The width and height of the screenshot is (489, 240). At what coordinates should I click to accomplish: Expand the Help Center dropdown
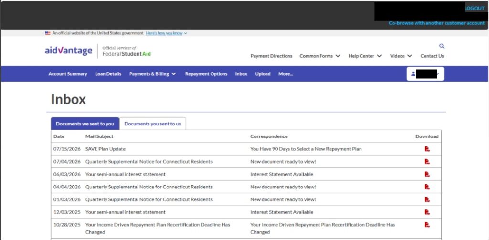[x=365, y=56]
